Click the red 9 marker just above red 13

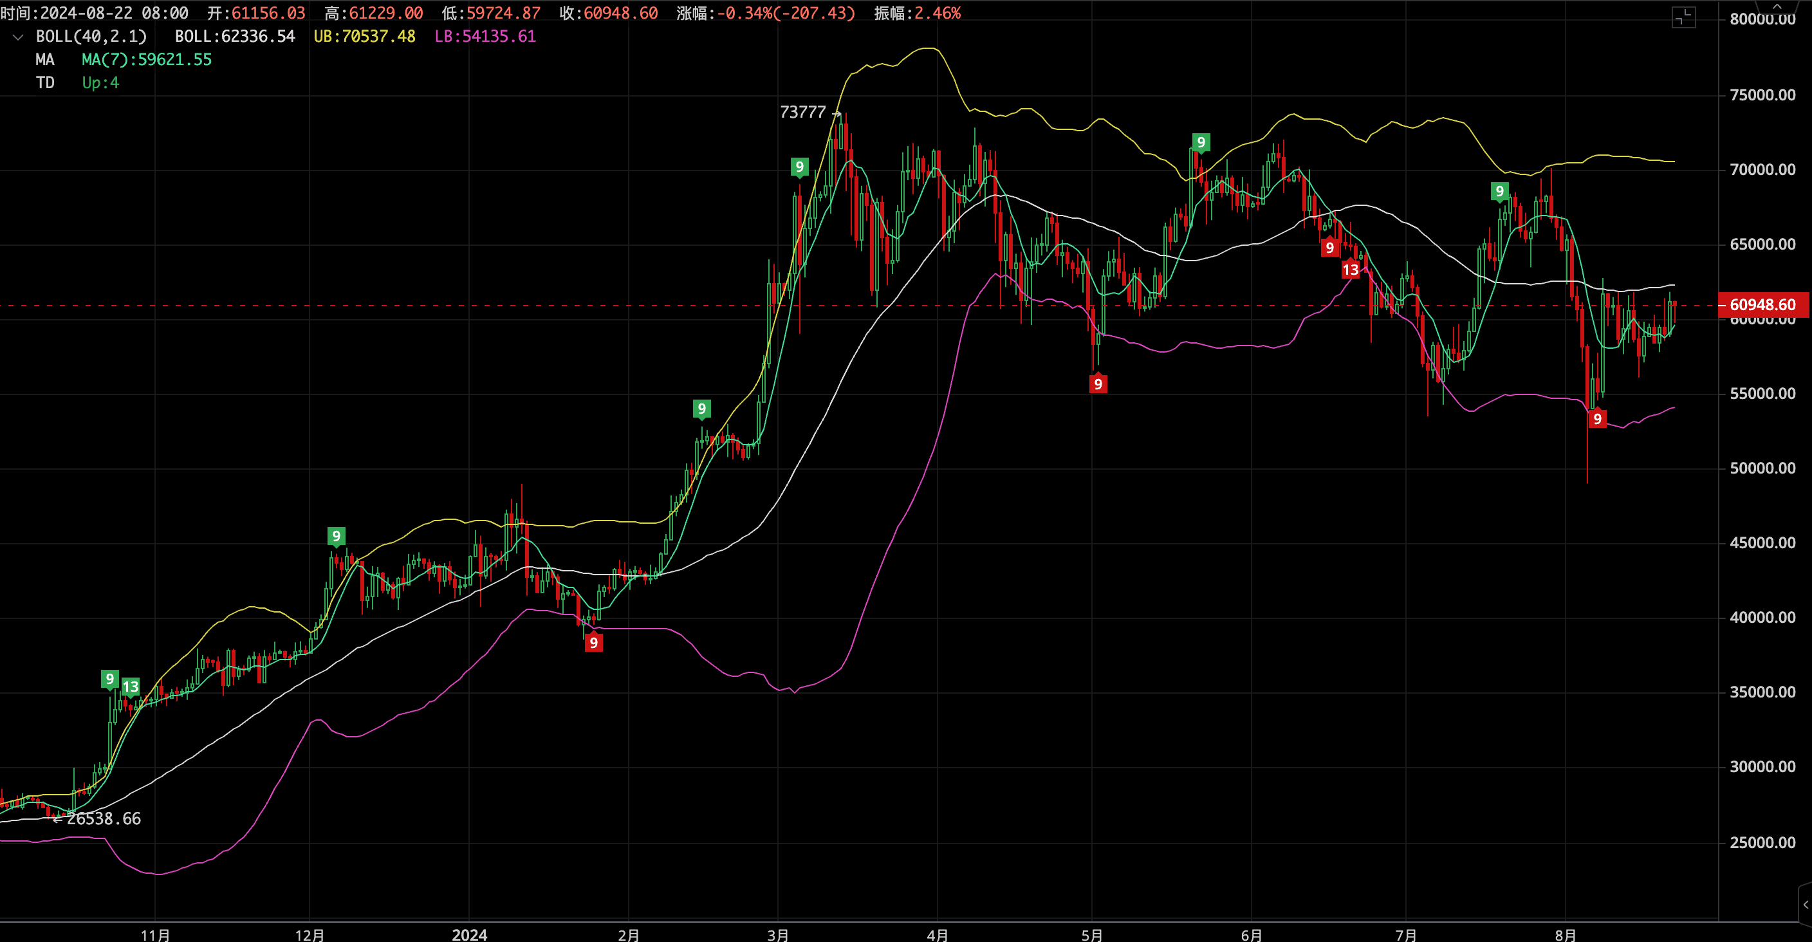(x=1329, y=248)
